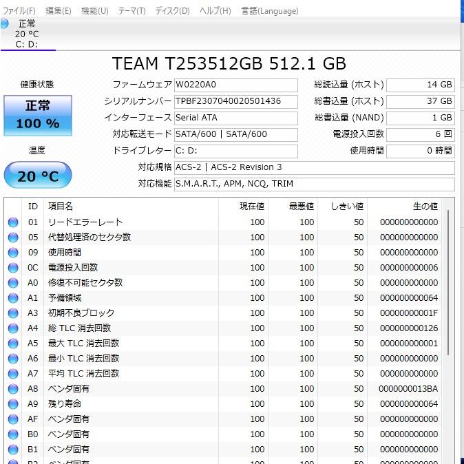Image resolution: width=464 pixels, height=464 pixels.
Task: Click the status icon of row 01 リードエラーレート
Action: (13, 222)
